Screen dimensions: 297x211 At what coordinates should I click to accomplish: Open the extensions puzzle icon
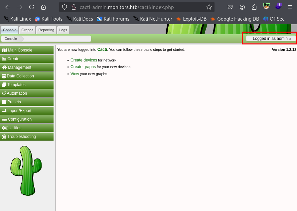[x=254, y=7]
